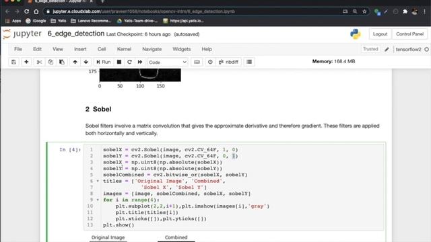The width and height of the screenshot is (431, 242).
Task: Paste cells below icon
Action: click(62, 62)
